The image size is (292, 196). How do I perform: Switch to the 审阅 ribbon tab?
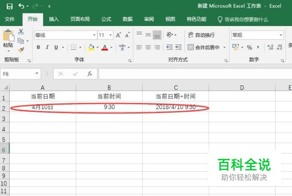click(x=149, y=19)
